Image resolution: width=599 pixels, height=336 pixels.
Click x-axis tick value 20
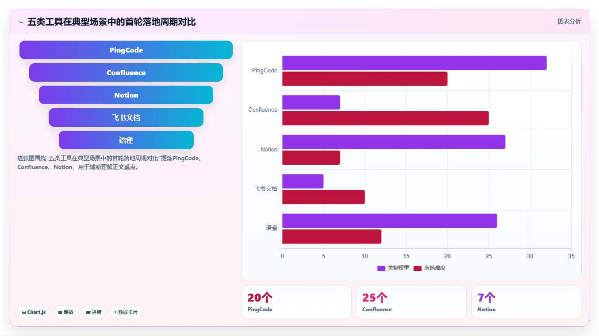[447, 256]
